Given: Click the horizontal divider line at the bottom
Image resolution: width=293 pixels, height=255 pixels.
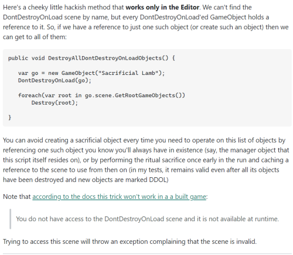Looking at the screenshot, I should click(147, 254).
